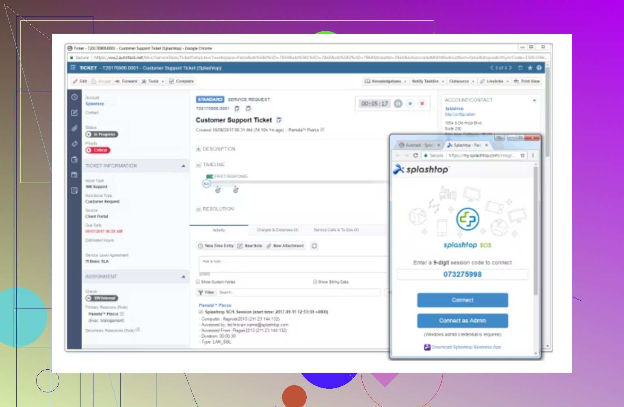
Task: Open the tag icon in the left sidebar
Action: pos(74,144)
